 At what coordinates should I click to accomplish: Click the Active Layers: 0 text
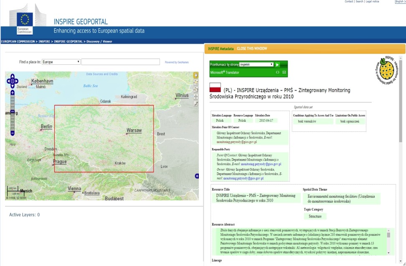coord(25,215)
